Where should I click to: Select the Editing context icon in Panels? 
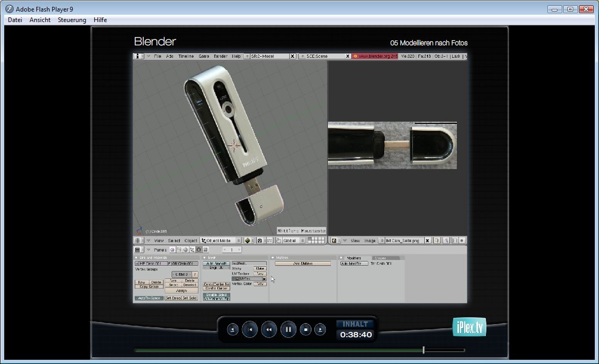(198, 249)
